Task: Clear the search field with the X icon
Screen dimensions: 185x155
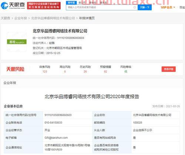Action: tap(135, 7)
